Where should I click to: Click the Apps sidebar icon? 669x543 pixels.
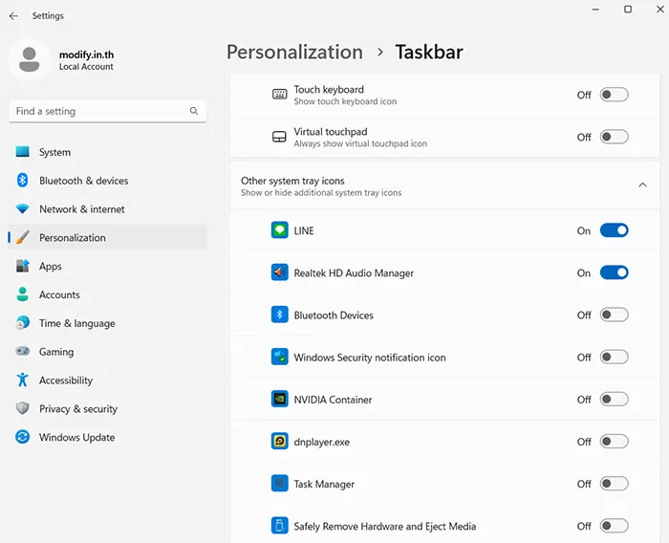[22, 266]
